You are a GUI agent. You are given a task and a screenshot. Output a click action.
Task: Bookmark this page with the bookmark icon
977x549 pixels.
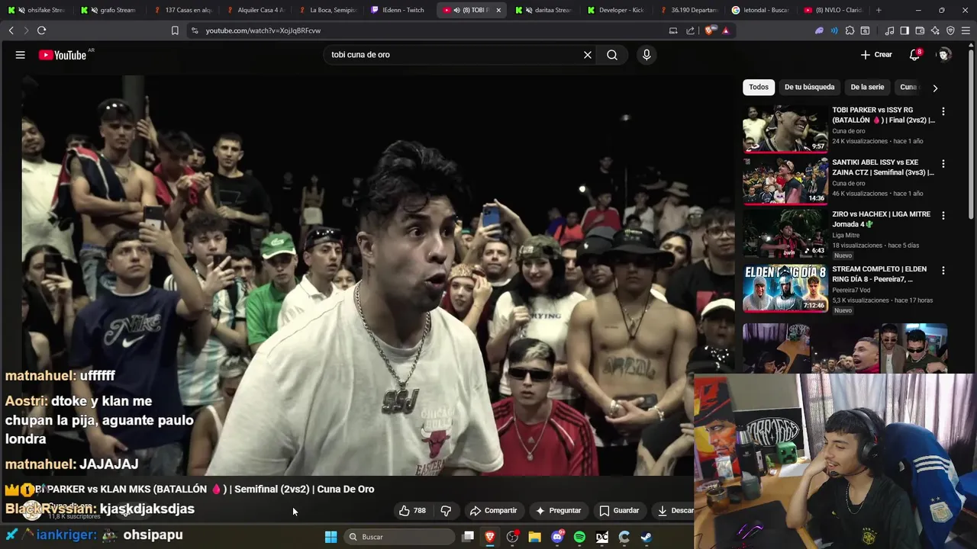(175, 30)
